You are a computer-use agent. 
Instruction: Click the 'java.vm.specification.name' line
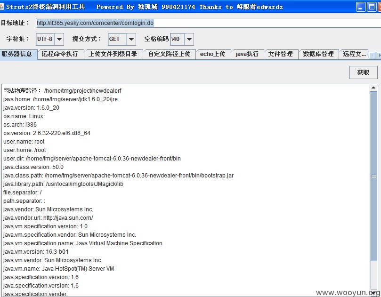click(83, 243)
